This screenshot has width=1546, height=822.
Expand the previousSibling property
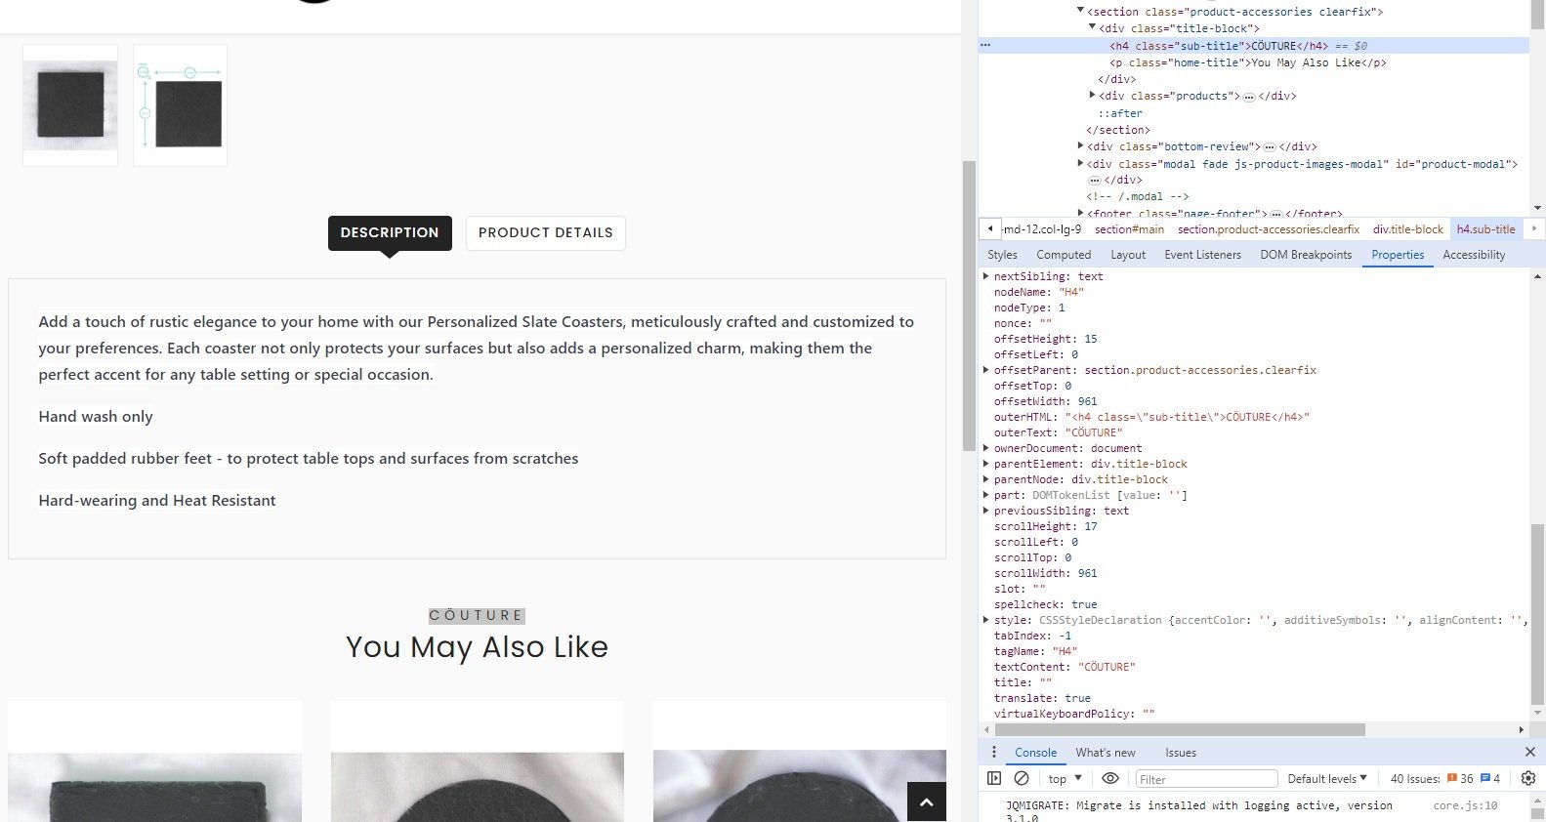pyautogui.click(x=986, y=511)
